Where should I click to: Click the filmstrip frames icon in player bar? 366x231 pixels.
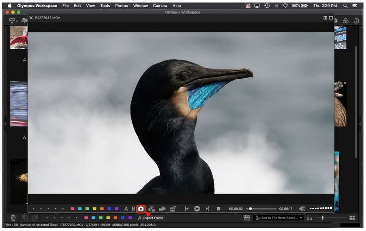[x=162, y=209]
